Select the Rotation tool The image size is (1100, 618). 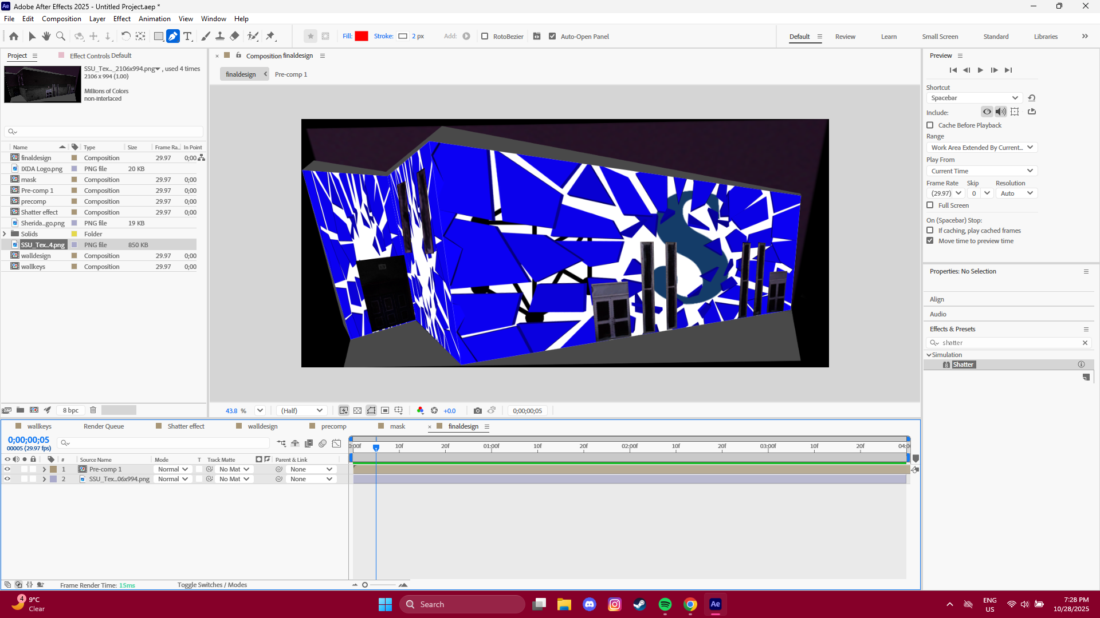126,36
